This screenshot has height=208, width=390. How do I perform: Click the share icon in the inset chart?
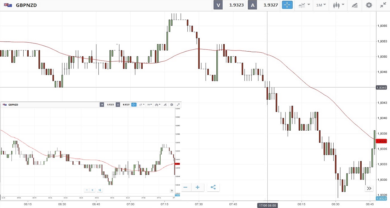(100, 190)
